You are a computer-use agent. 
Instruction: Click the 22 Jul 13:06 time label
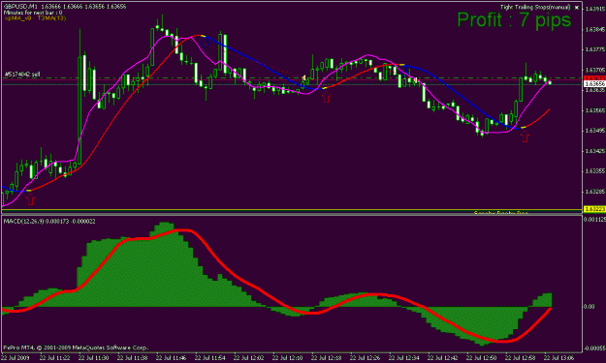coord(558,358)
